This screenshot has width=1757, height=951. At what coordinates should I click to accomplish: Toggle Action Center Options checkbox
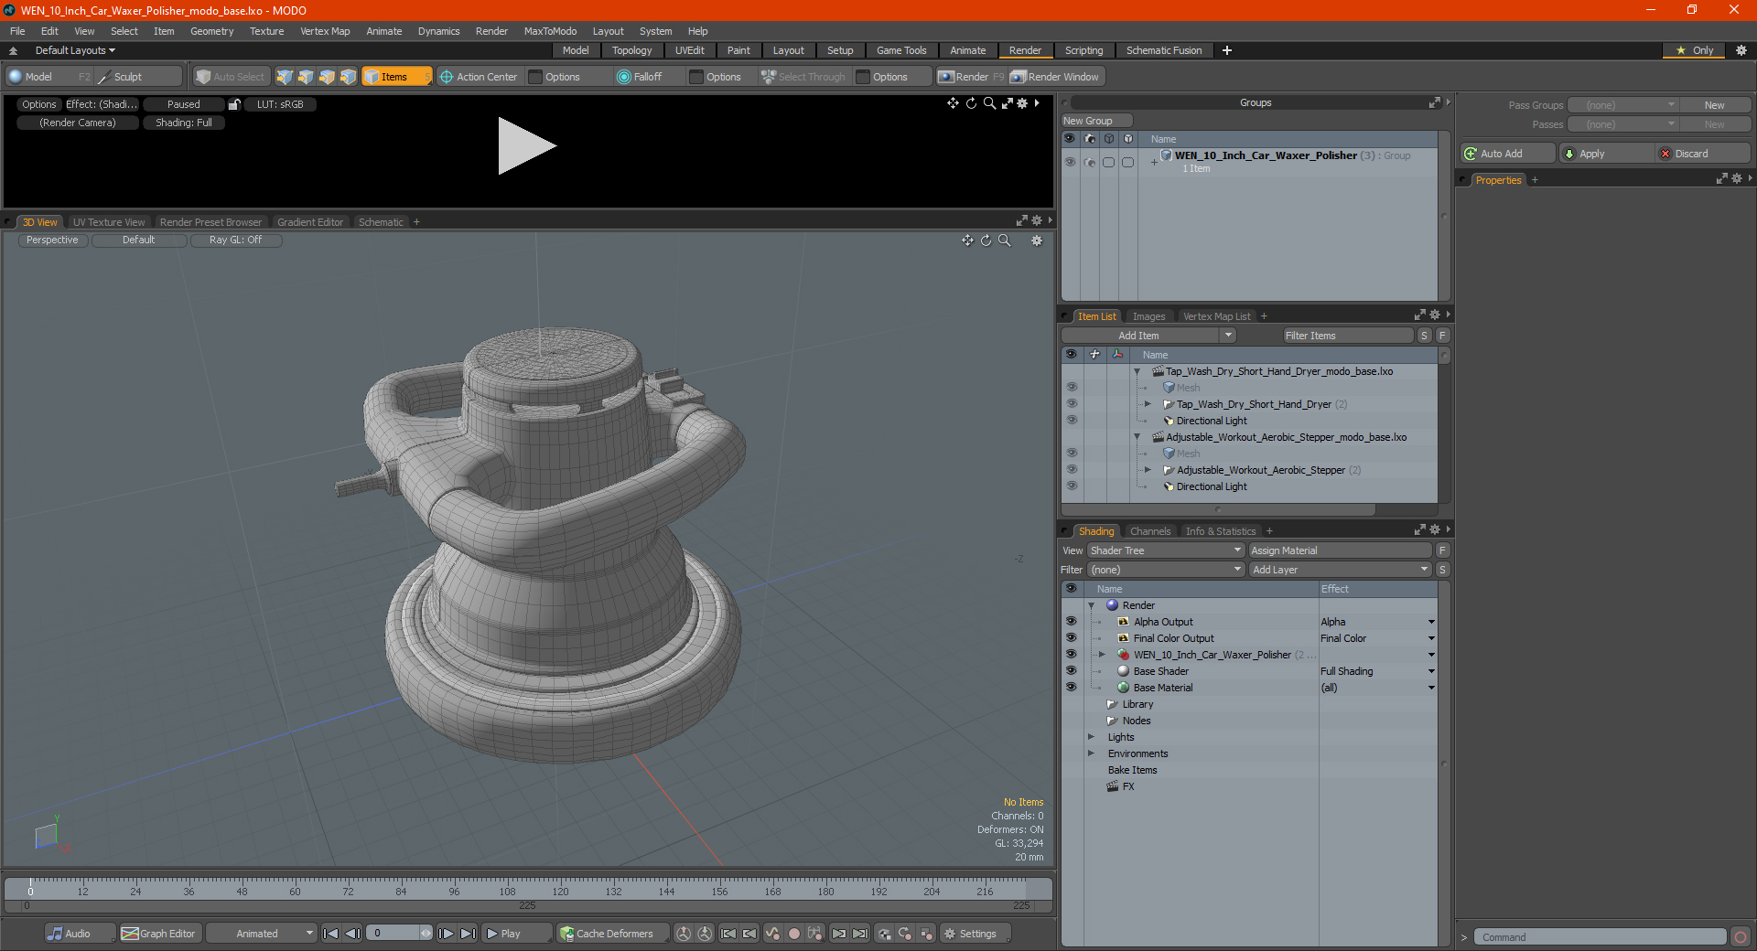(x=536, y=77)
